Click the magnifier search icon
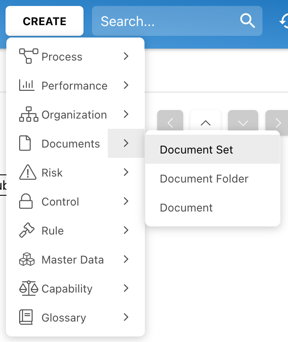Screen dimensions: 288x342 248,20
